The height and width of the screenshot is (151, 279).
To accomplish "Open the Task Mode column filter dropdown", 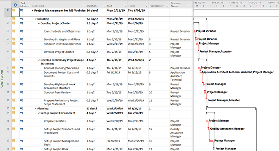I will pos(29,6).
